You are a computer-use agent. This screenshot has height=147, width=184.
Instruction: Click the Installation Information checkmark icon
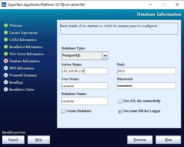tap(6, 47)
